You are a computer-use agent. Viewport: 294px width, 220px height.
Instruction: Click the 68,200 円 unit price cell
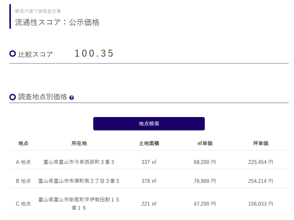205,162
